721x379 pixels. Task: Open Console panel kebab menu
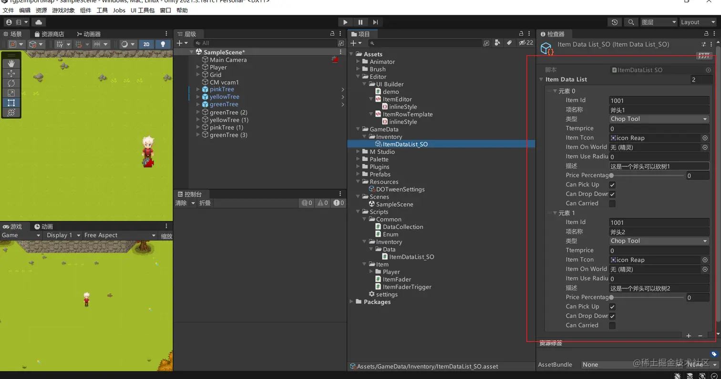340,194
